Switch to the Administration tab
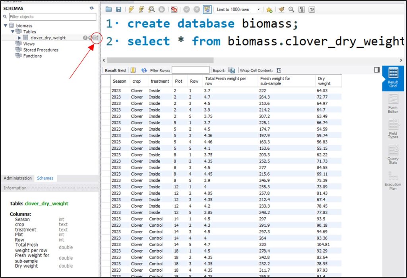407x278 pixels. pos(17,178)
